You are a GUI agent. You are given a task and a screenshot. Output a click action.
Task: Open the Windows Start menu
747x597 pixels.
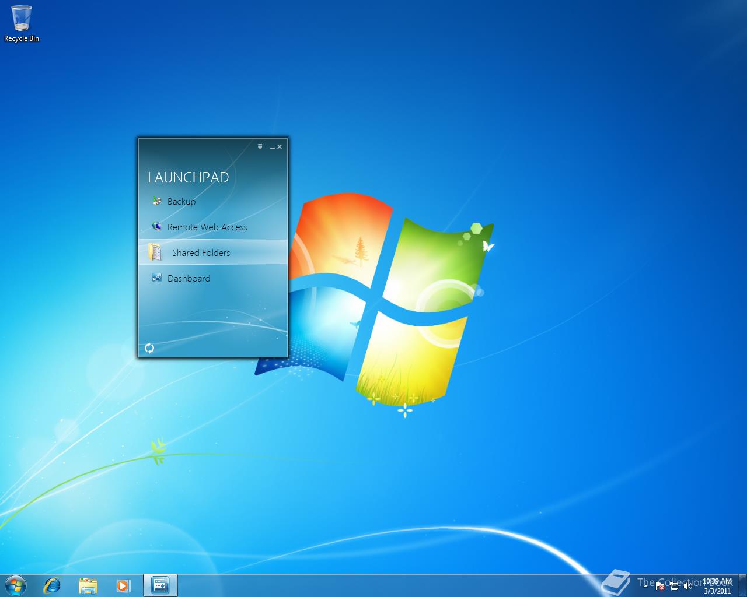(15, 585)
